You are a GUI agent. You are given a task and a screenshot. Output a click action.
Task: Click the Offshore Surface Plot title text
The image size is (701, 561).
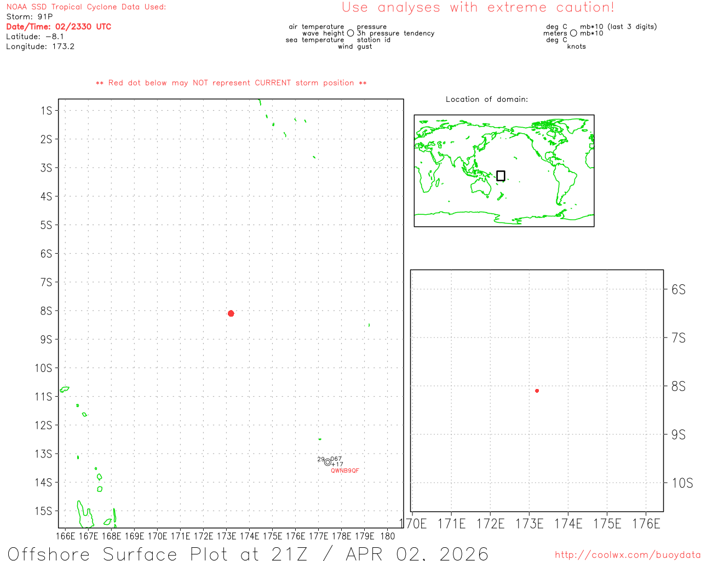pos(248,553)
